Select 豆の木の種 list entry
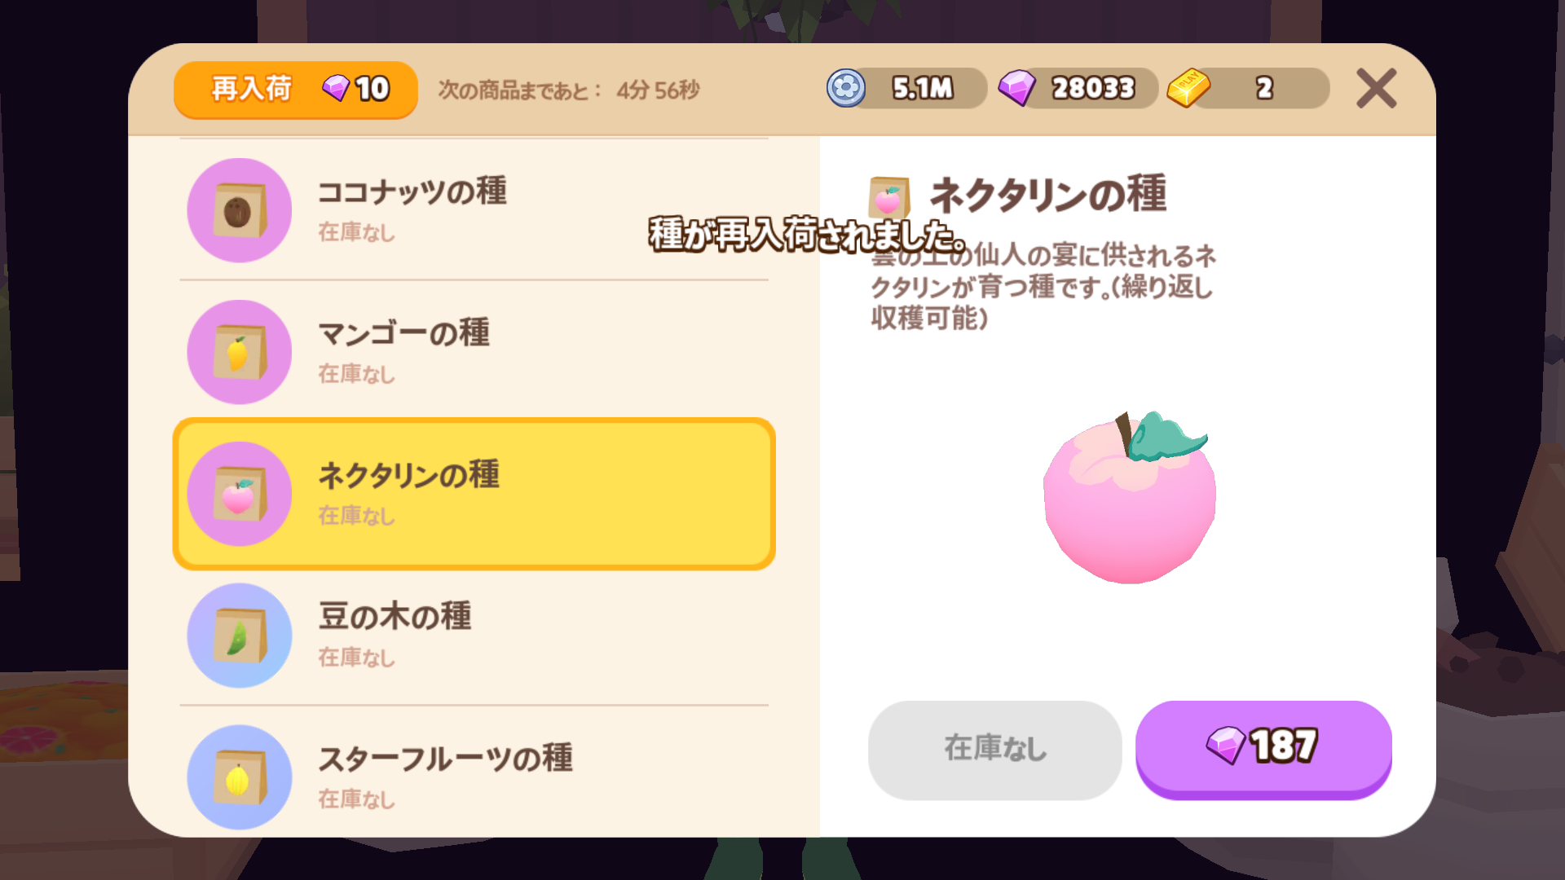 pyautogui.click(x=474, y=636)
